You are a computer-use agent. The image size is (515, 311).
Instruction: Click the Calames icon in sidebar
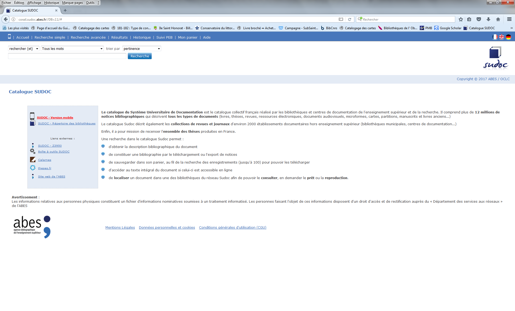(33, 160)
